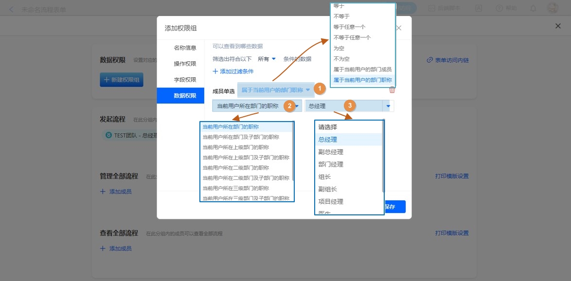
Task: Switch to the 操作权限 tab
Action: 185,64
